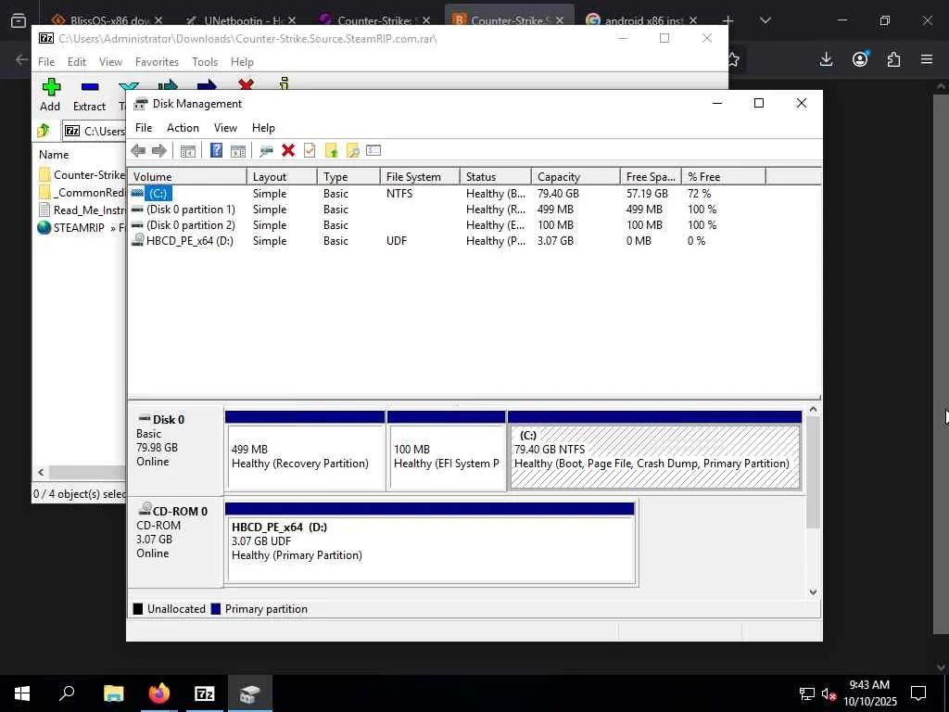Expand Firefox list all tabs chevron
This screenshot has width=949, height=712.
pyautogui.click(x=765, y=20)
